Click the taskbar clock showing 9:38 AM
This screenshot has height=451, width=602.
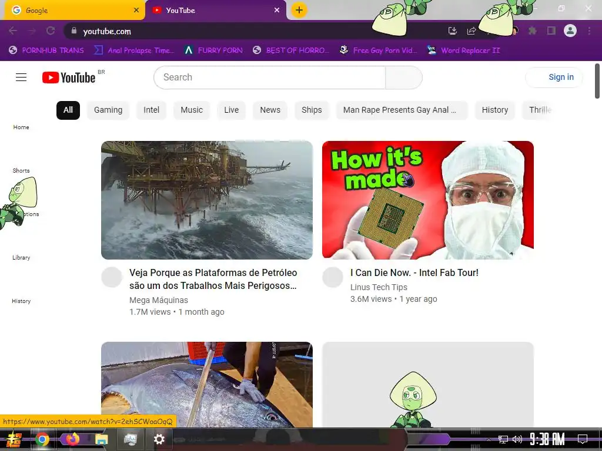point(547,439)
